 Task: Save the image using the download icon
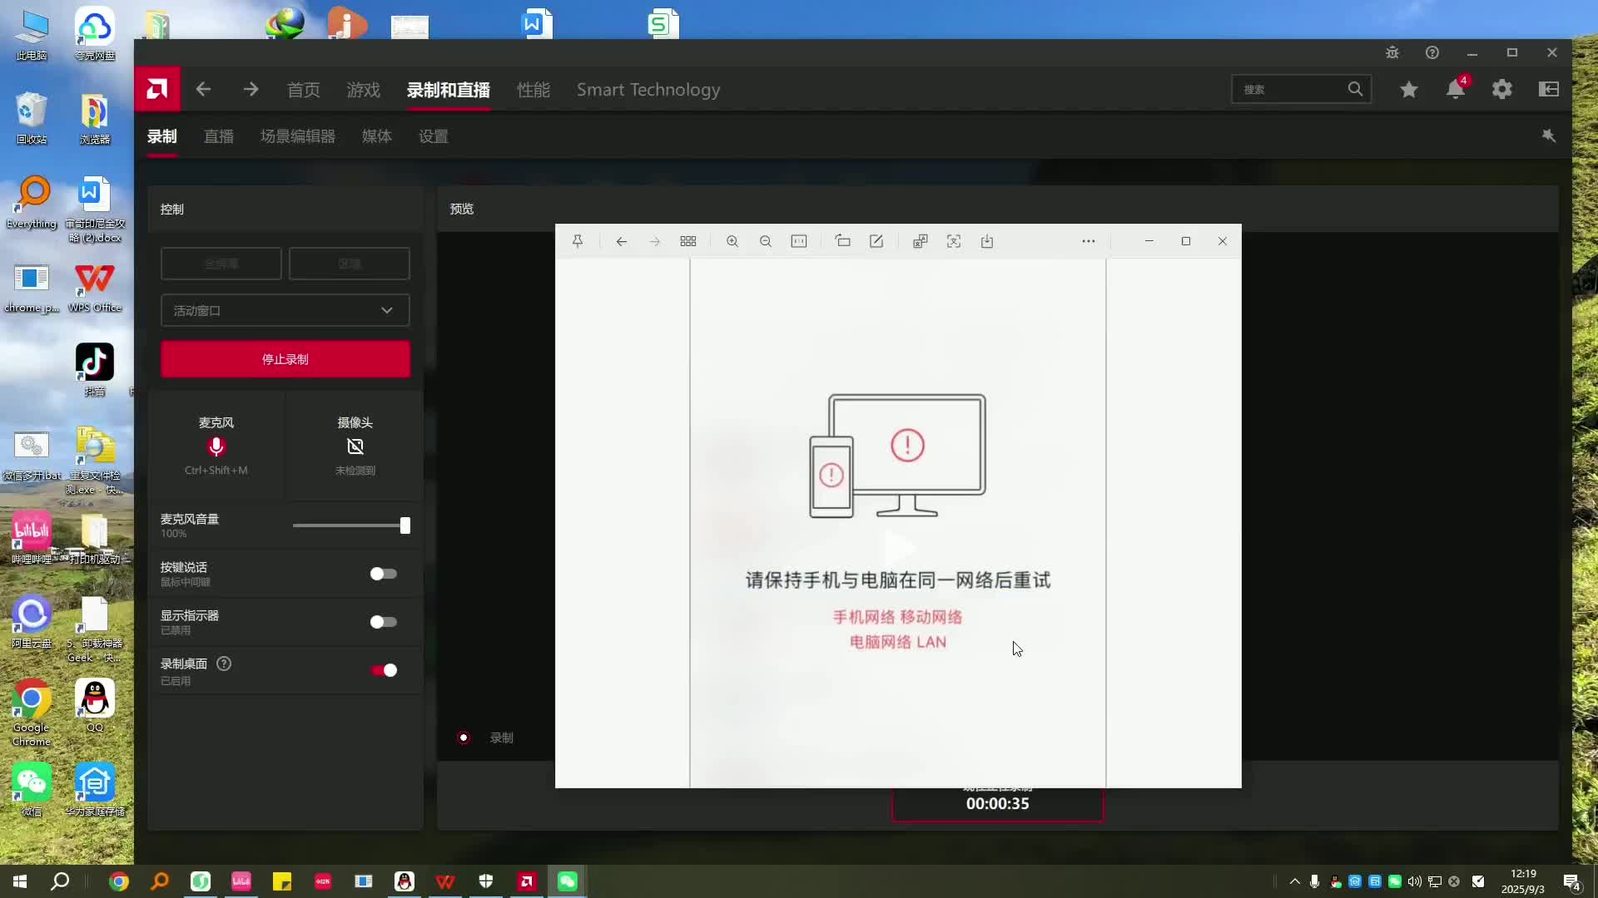987,241
